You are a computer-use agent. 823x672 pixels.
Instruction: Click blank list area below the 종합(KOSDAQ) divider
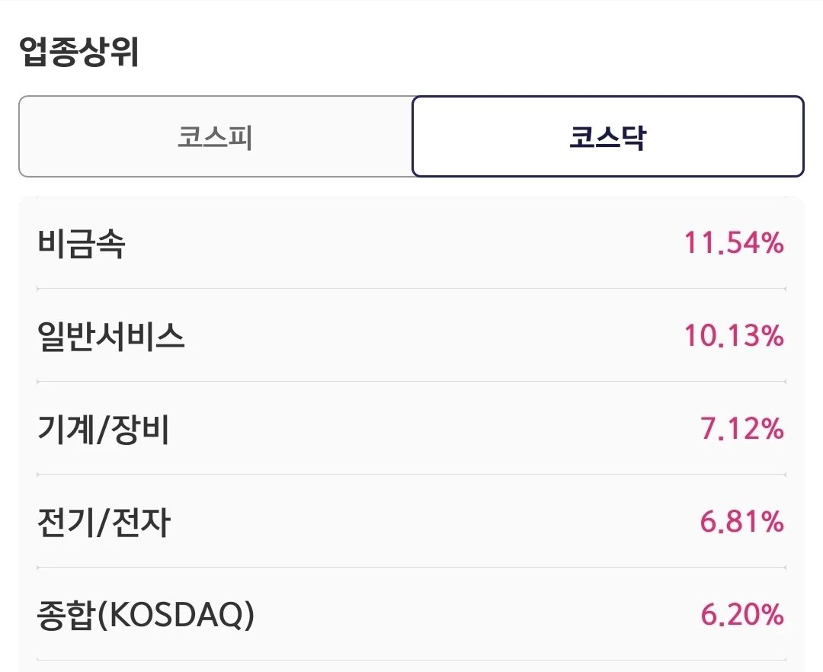[411, 667]
